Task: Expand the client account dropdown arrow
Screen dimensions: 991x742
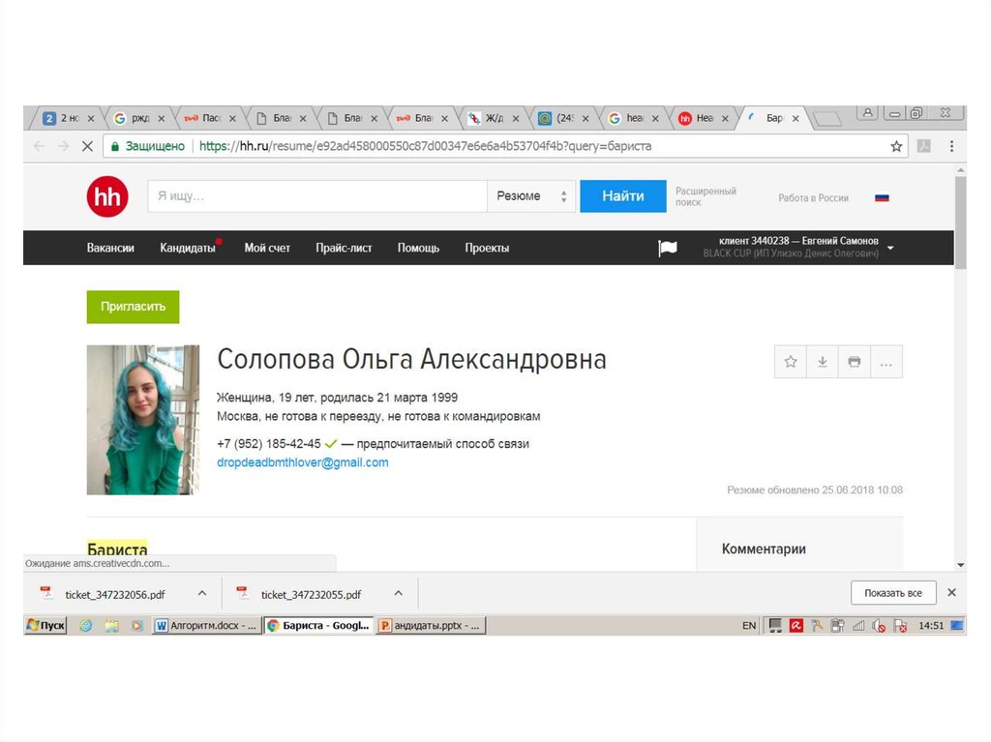Action: [x=890, y=248]
